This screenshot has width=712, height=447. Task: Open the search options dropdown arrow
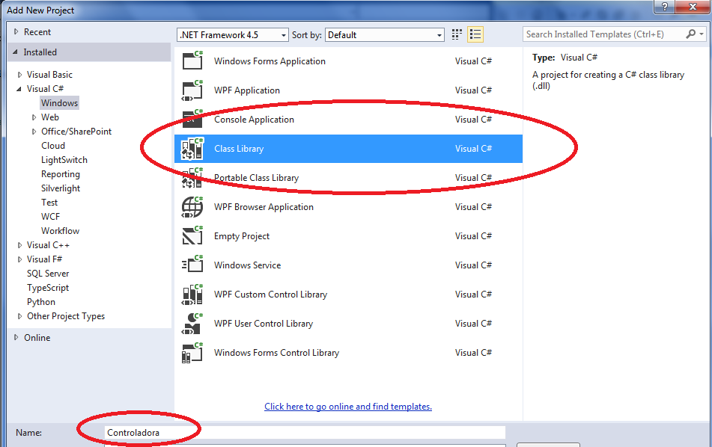[x=702, y=34]
